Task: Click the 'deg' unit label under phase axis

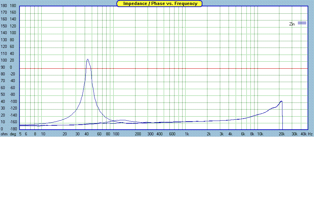Action: click(x=13, y=134)
